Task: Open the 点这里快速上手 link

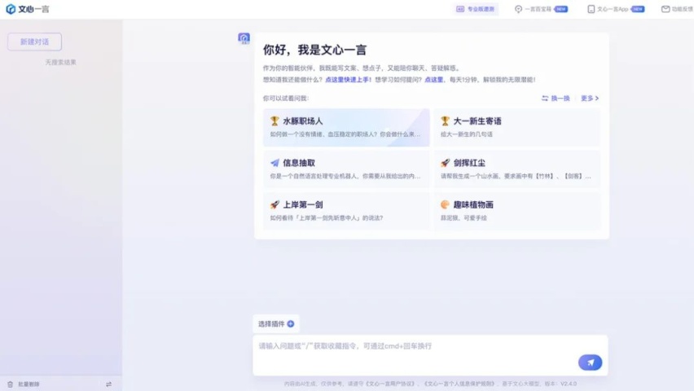Action: (346, 80)
